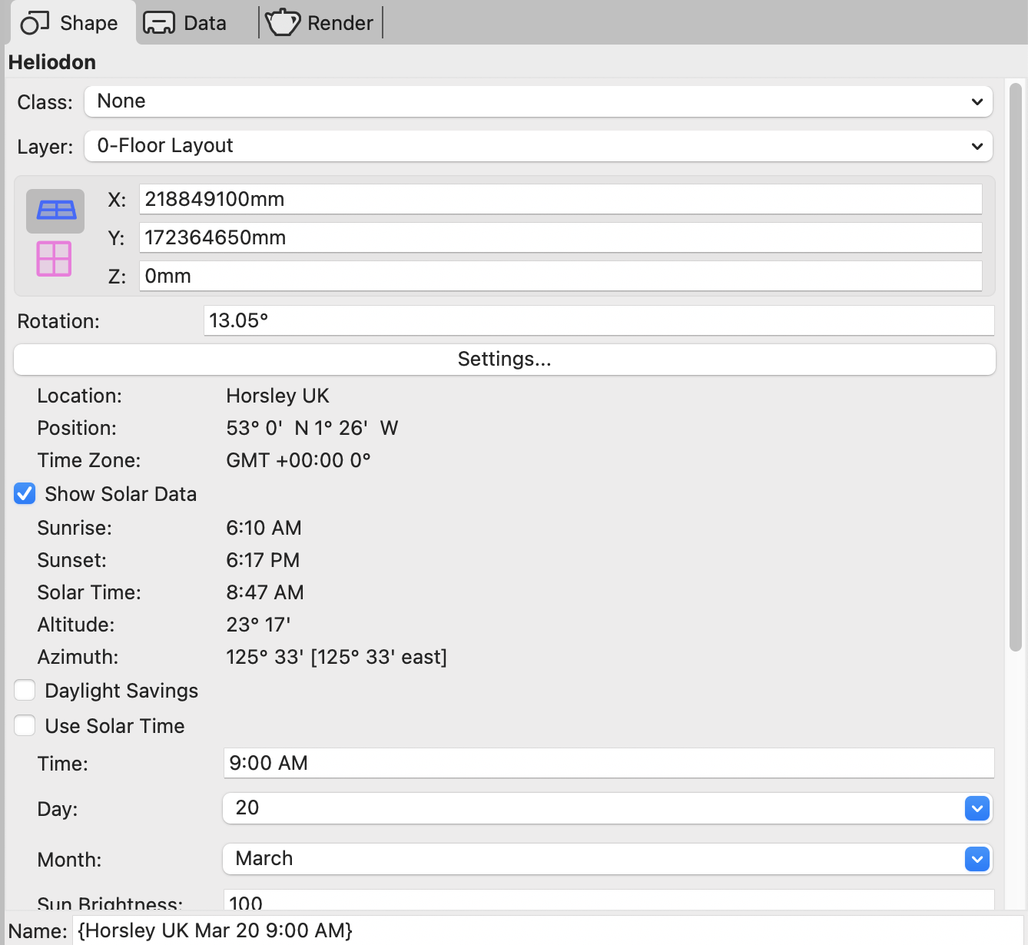The height and width of the screenshot is (945, 1028).
Task: Enable Use Solar Time checkbox
Action: pyautogui.click(x=25, y=726)
